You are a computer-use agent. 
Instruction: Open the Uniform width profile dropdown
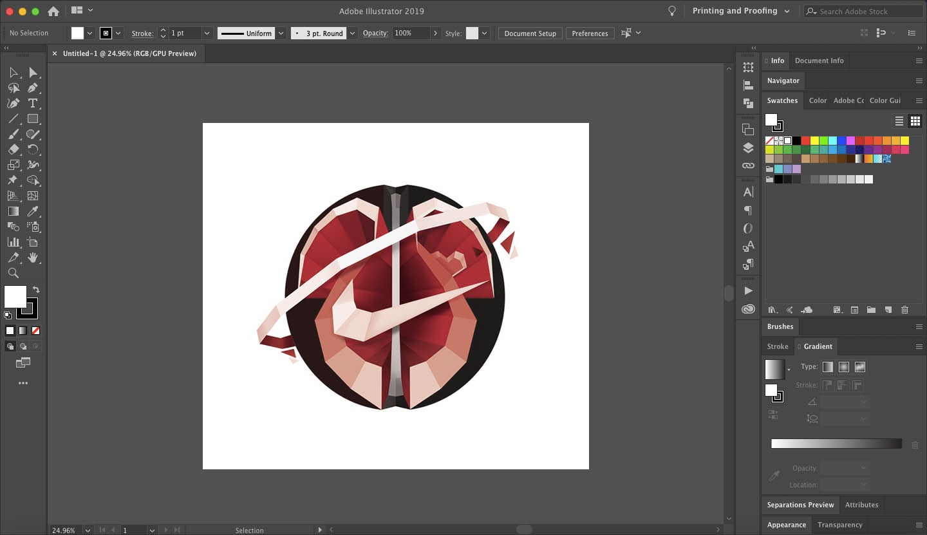tap(281, 33)
